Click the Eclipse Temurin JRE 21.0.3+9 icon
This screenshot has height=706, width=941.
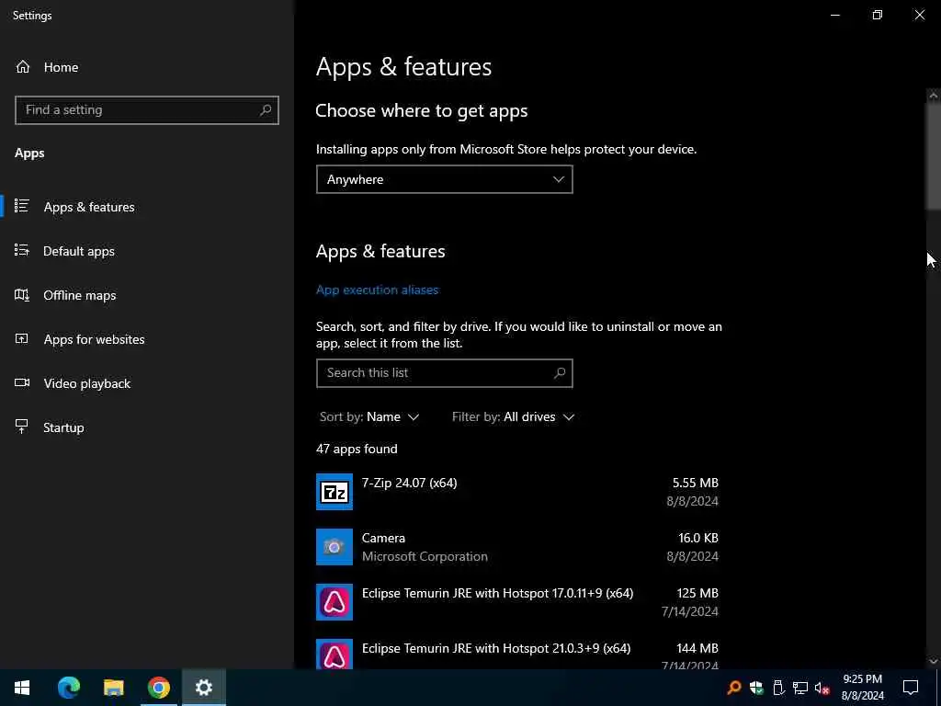[x=334, y=655]
